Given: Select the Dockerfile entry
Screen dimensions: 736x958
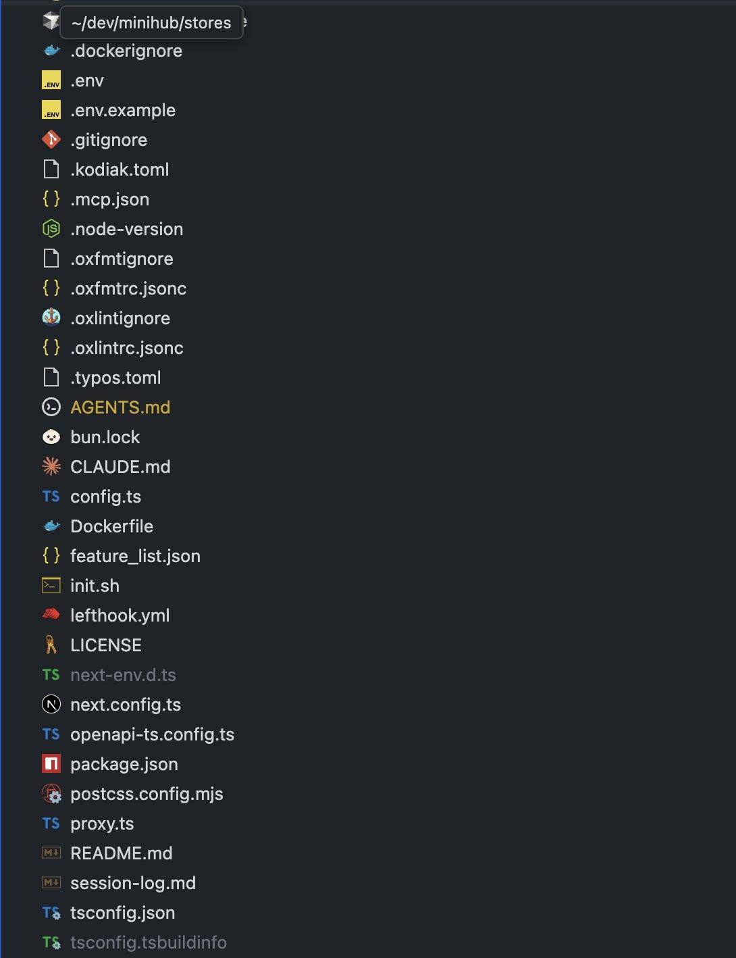Looking at the screenshot, I should tap(111, 526).
